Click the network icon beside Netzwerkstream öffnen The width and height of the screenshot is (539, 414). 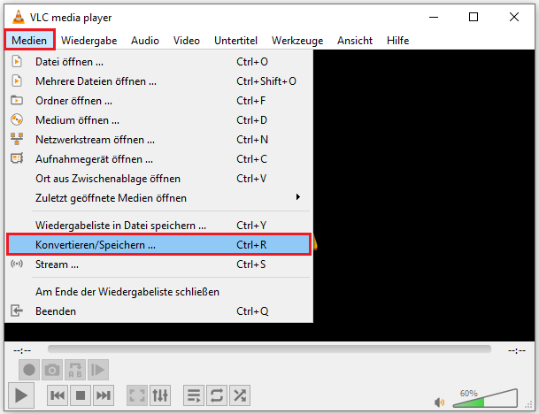(x=17, y=139)
